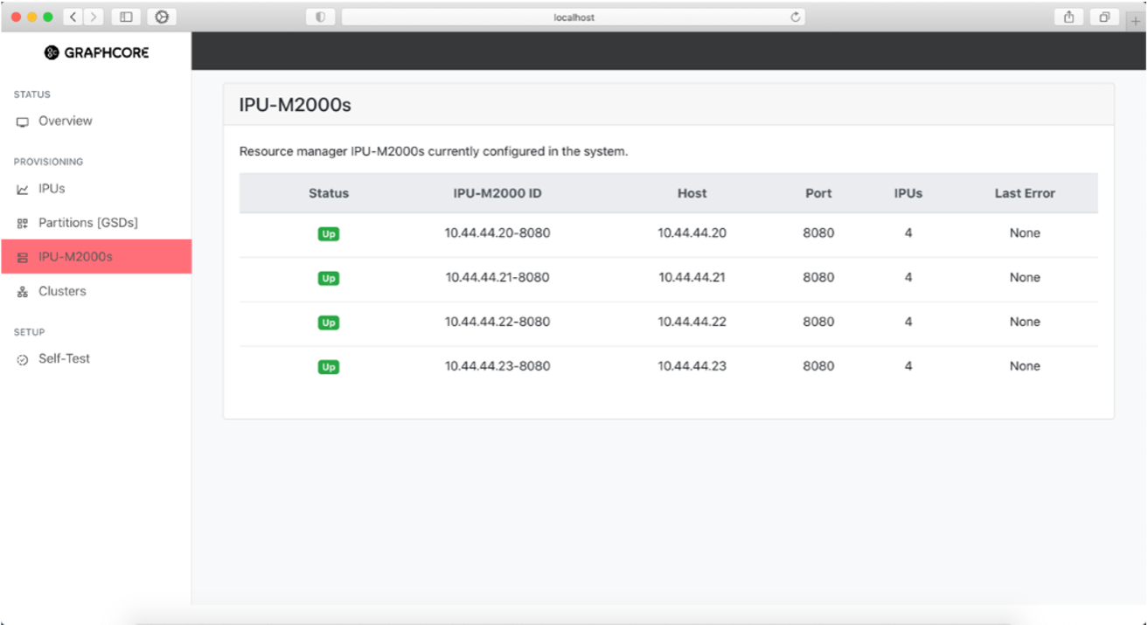Click the Last Error column header

pos(1025,193)
